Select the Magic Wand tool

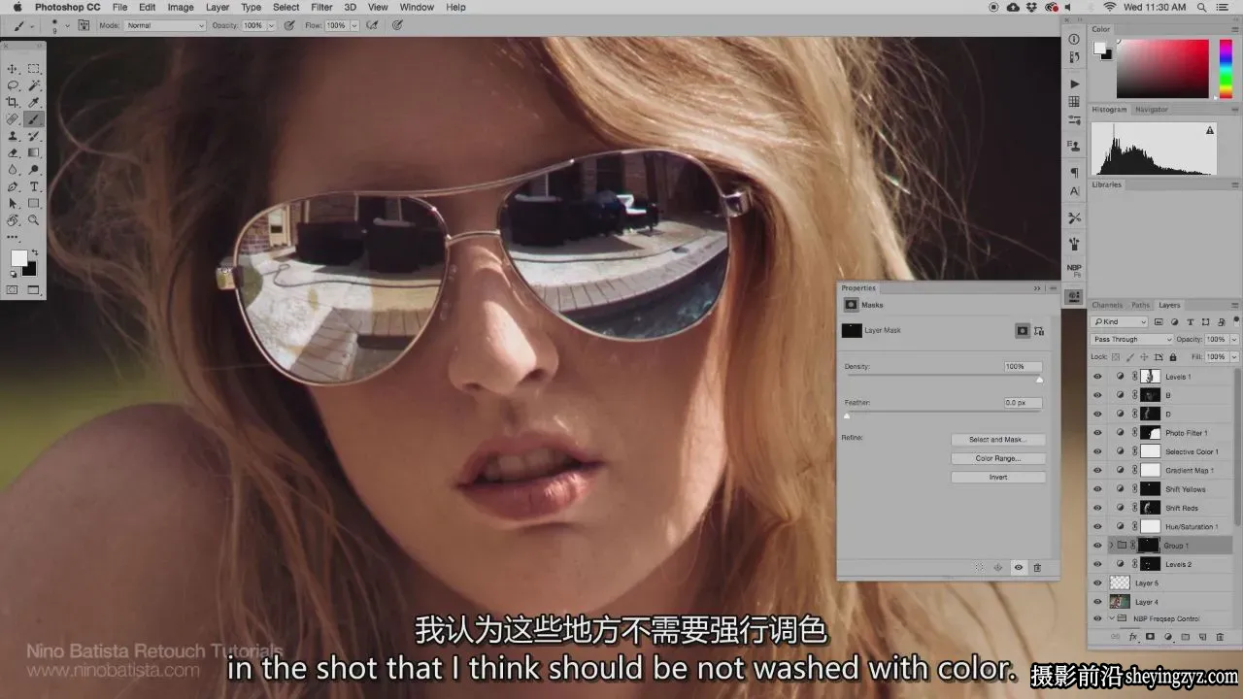(x=34, y=85)
